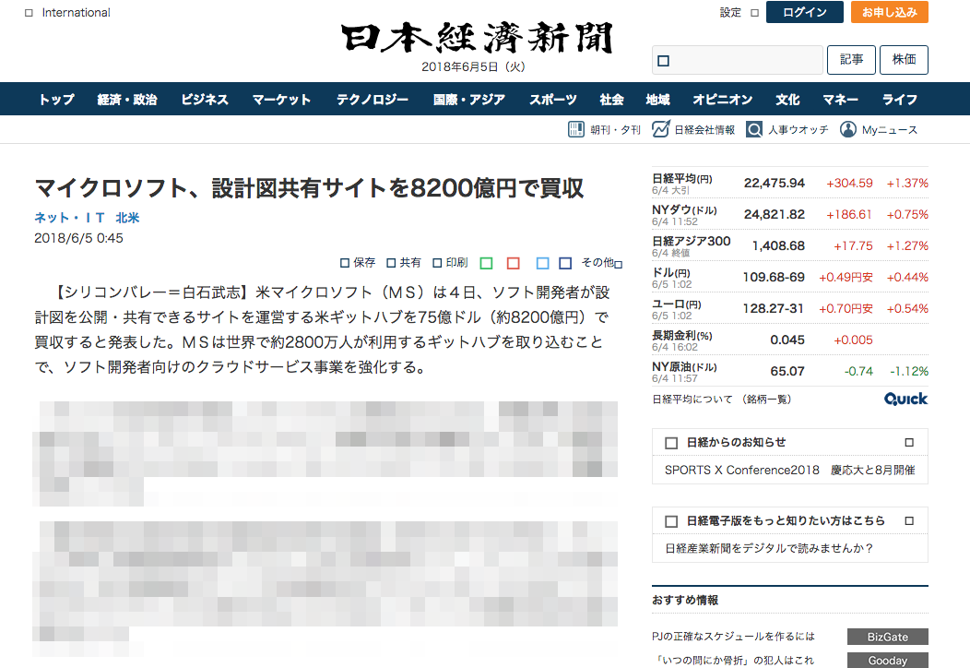Open 「いつの間にか骨折」の犯人はこれ link
The height and width of the screenshot is (668, 970).
734,661
